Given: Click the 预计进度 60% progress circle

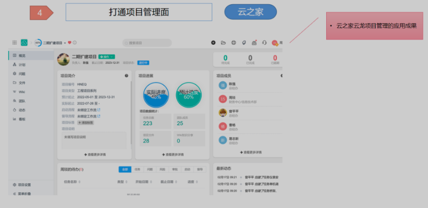Looking at the screenshot, I should click(x=189, y=95).
